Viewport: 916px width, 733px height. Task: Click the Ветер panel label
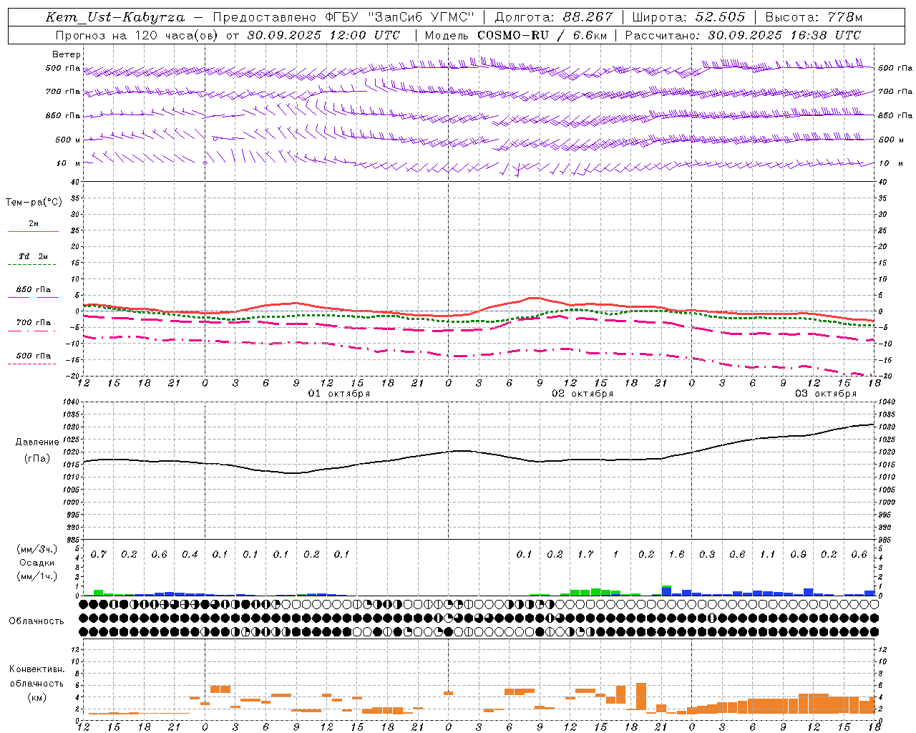point(67,54)
